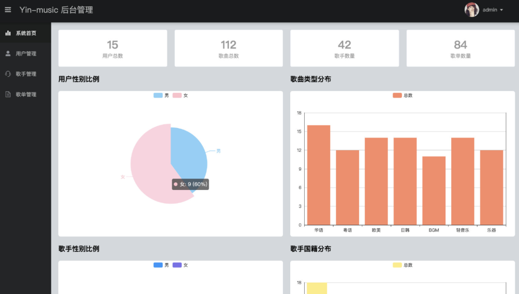Click the 女 pie slice label
Image resolution: width=519 pixels, height=294 pixels.
[x=123, y=177]
